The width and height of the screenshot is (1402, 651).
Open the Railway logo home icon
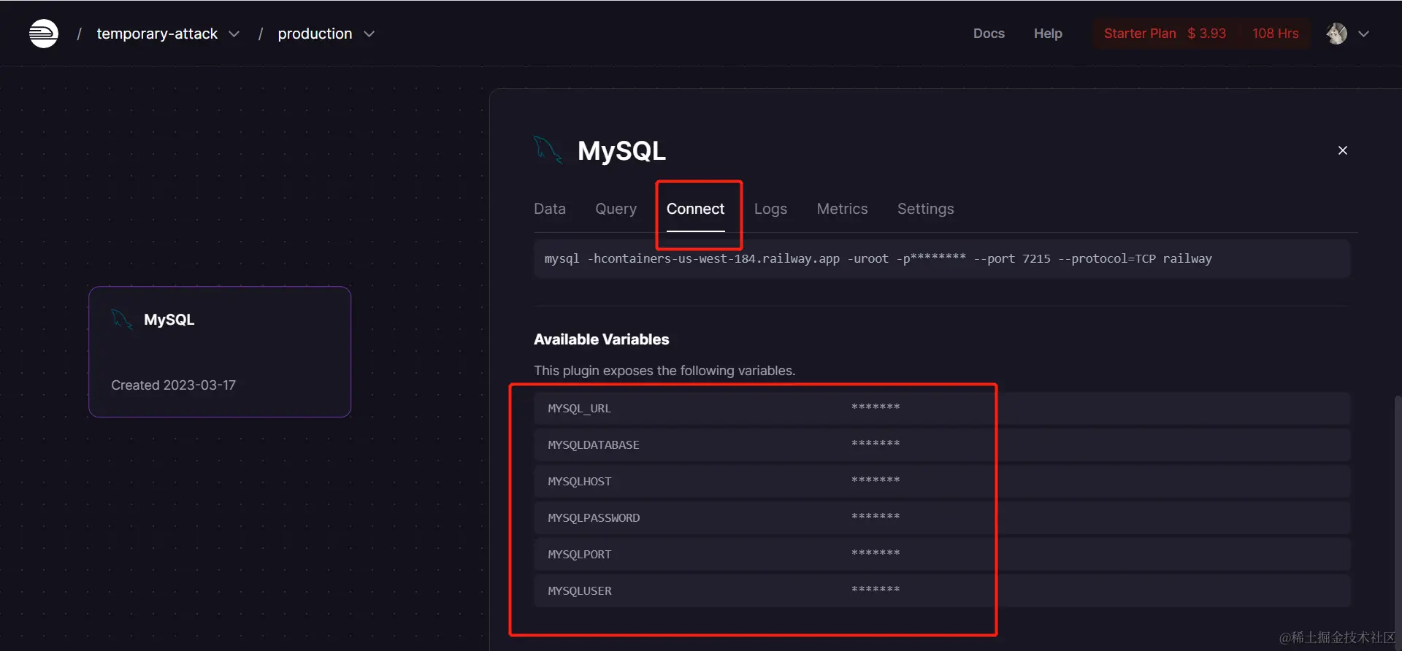44,34
